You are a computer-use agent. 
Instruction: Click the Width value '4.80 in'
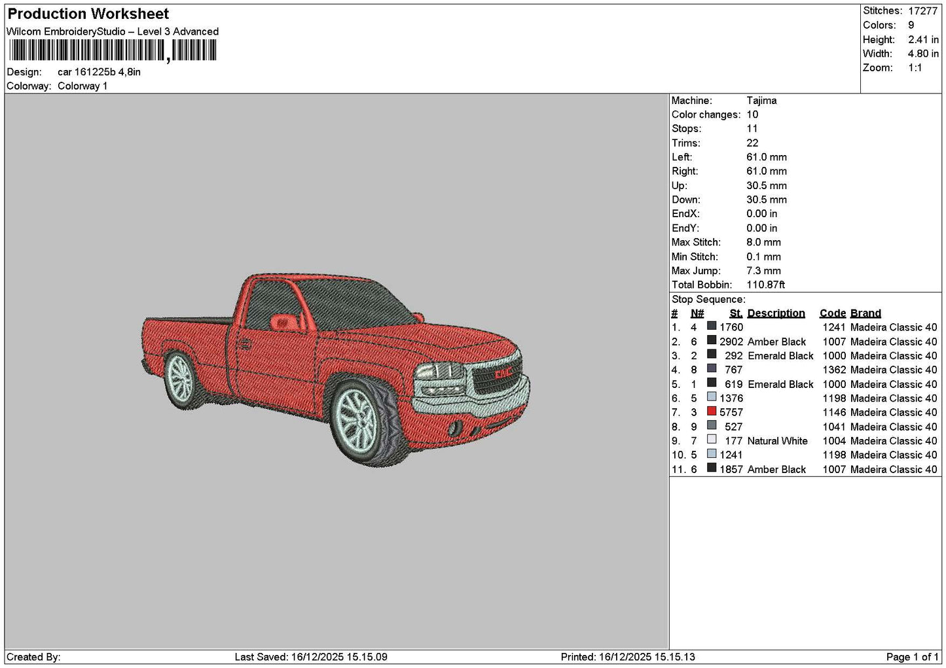click(923, 54)
